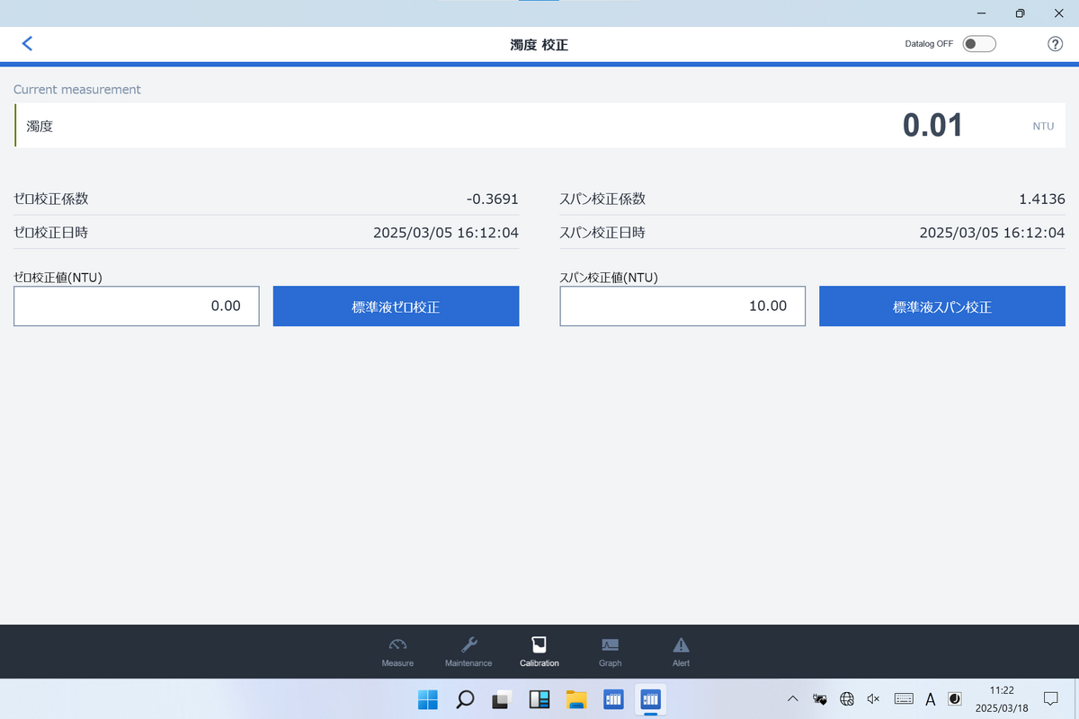Toggle the muted volume icon in tray

872,699
